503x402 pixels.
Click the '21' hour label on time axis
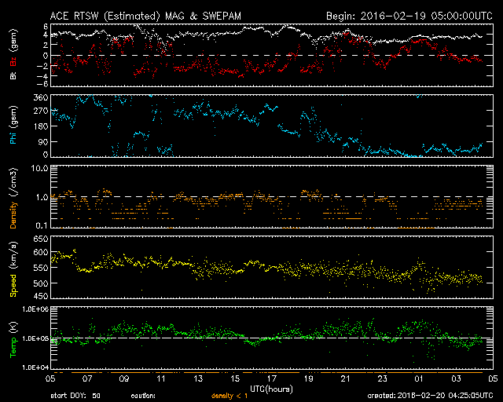point(346,379)
